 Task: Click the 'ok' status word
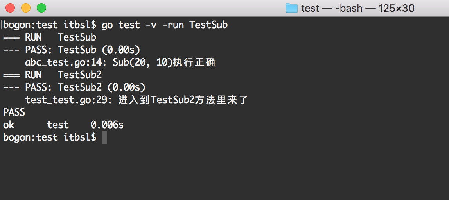[9, 125]
